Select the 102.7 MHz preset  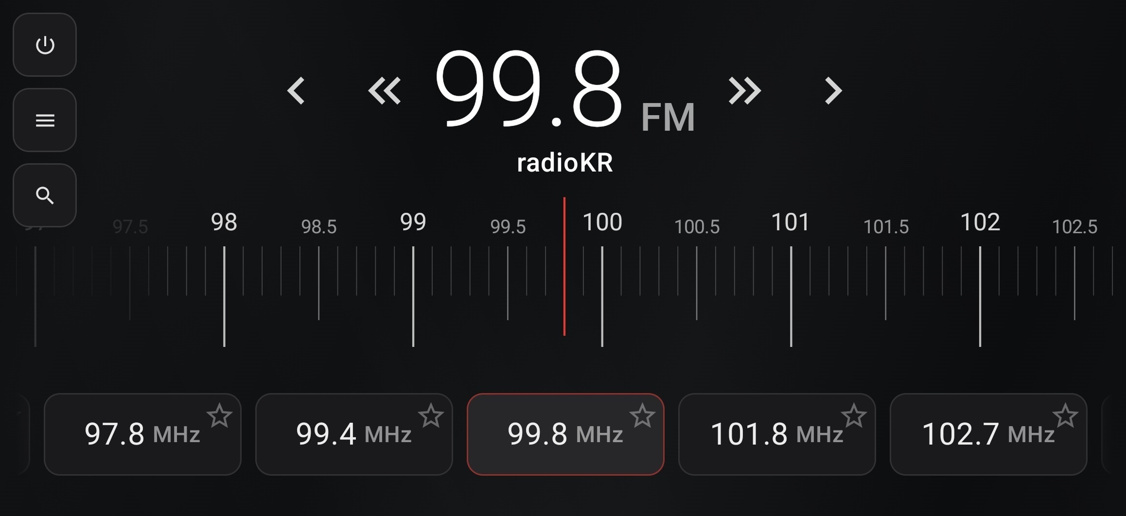[988, 434]
